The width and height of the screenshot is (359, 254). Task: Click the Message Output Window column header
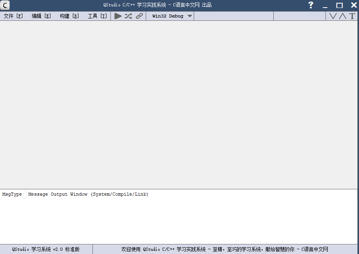[x=88, y=194]
